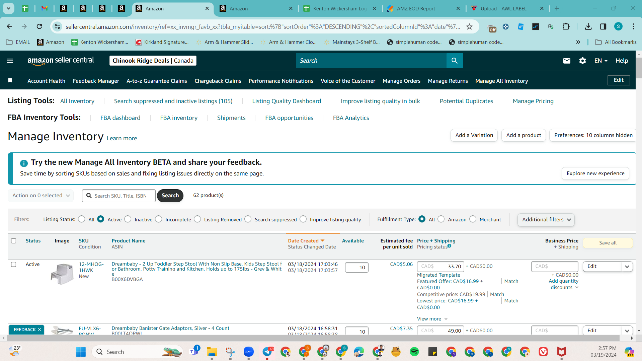This screenshot has width=642, height=361.
Task: Open the browser downloads icon
Action: click(x=588, y=26)
